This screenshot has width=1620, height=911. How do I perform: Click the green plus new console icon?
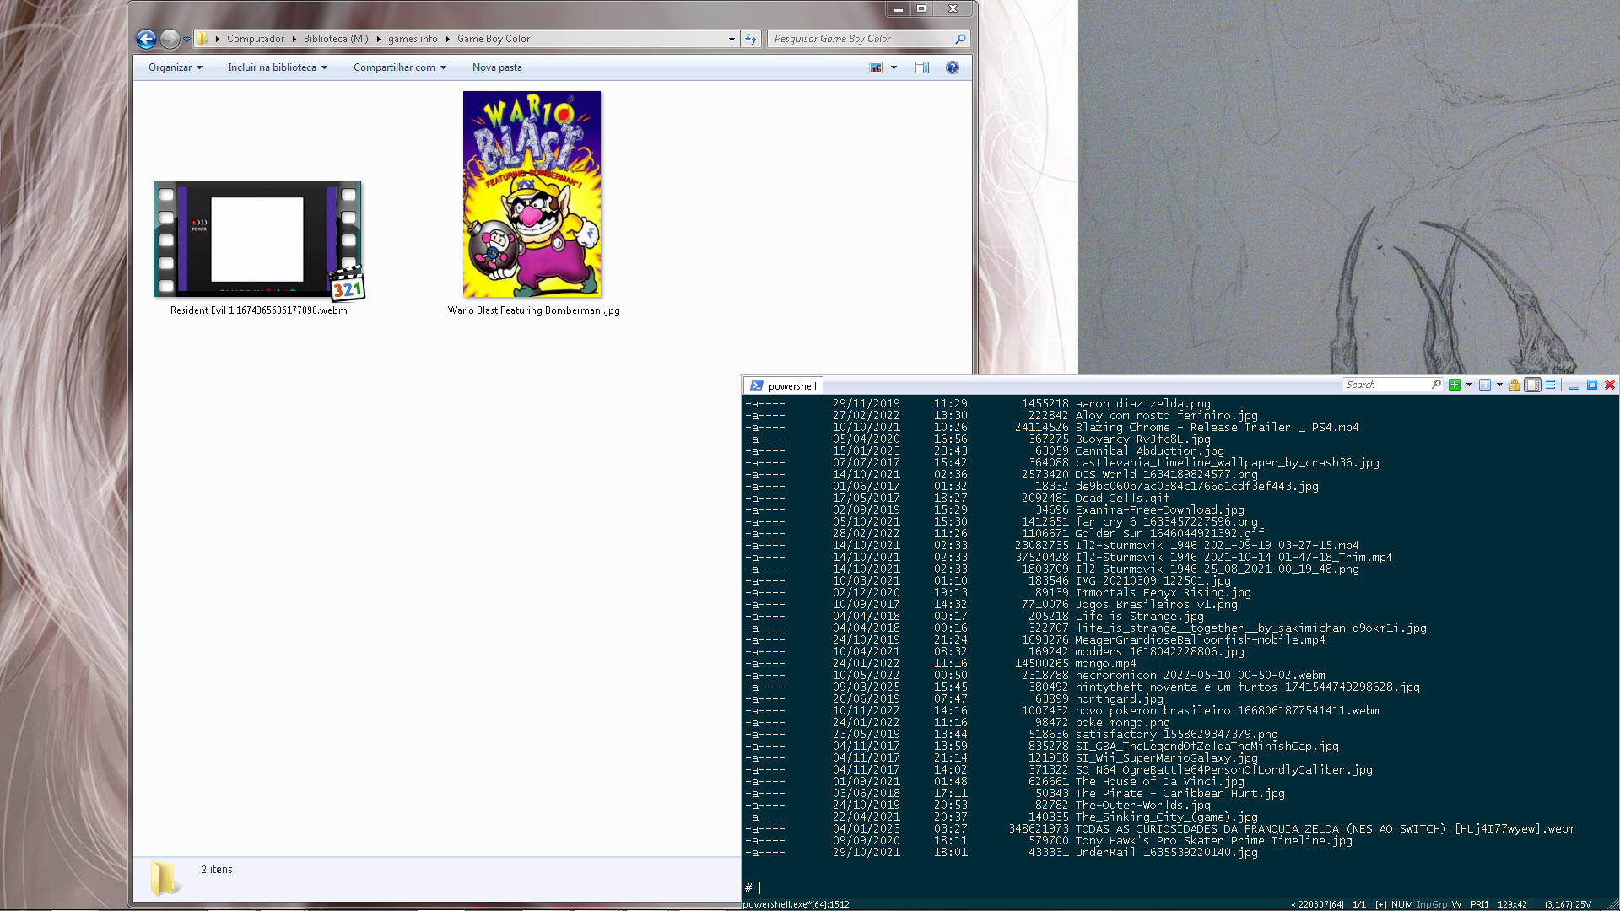click(1455, 385)
